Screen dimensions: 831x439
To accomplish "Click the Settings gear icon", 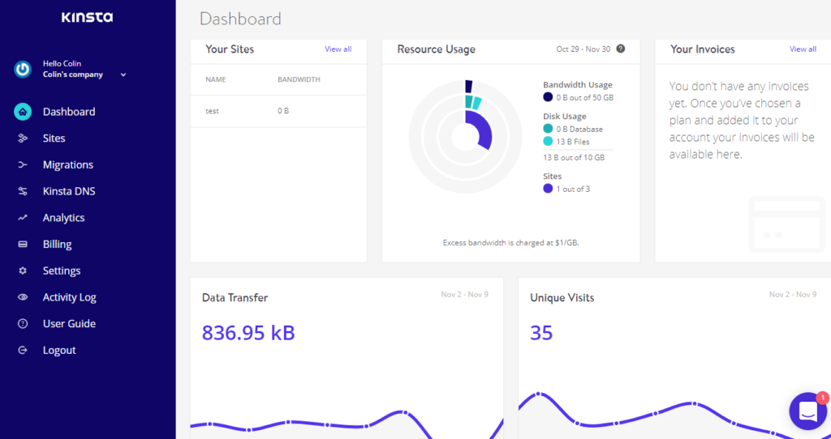I will click(x=23, y=271).
